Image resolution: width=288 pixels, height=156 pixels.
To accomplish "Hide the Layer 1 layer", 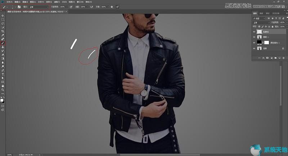I will (254, 37).
